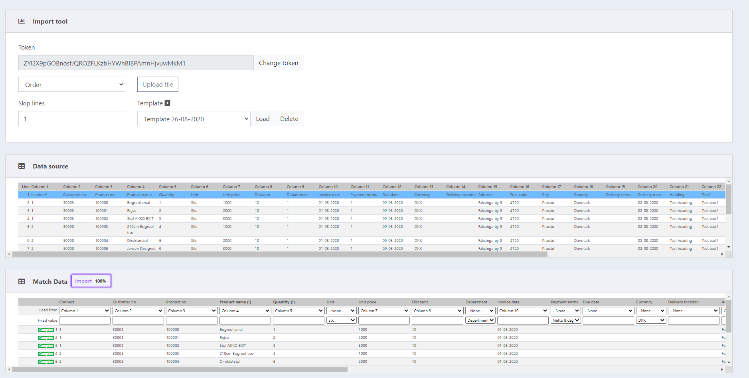Open the DKK currency fixed value dropdown
The width and height of the screenshot is (749, 378).
(650, 320)
